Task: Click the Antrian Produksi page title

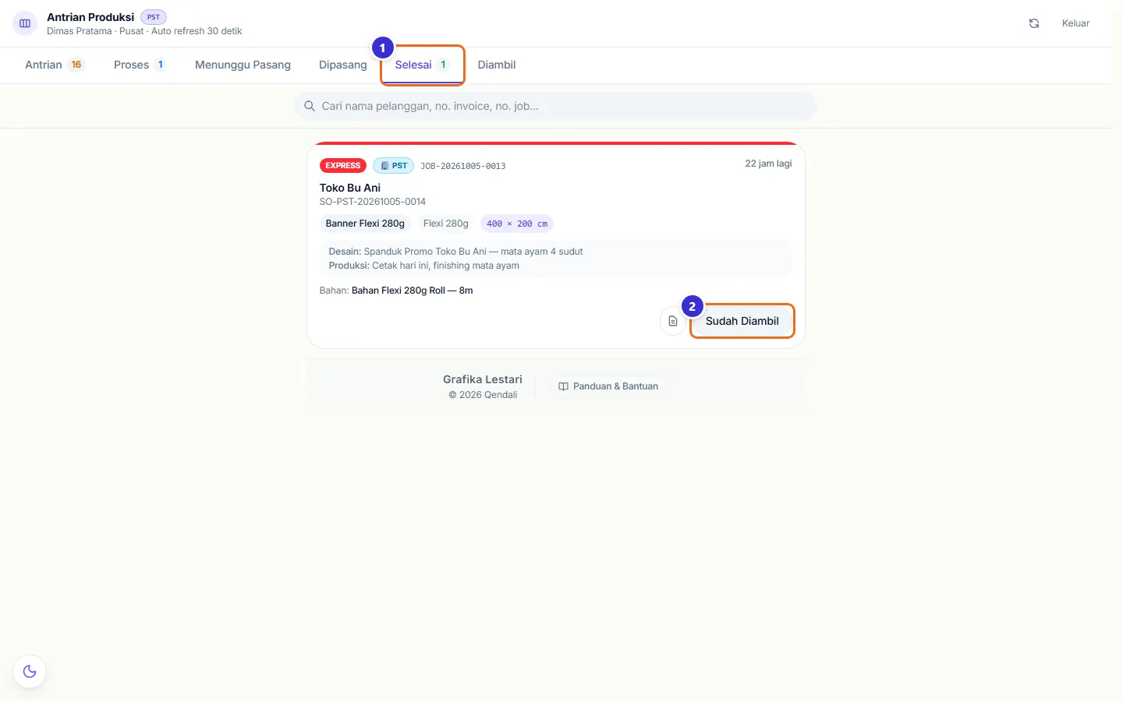Action: (x=90, y=17)
